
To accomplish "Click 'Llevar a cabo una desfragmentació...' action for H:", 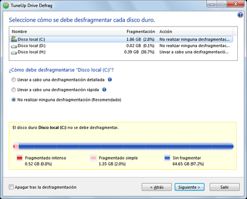I will click(194, 52).
